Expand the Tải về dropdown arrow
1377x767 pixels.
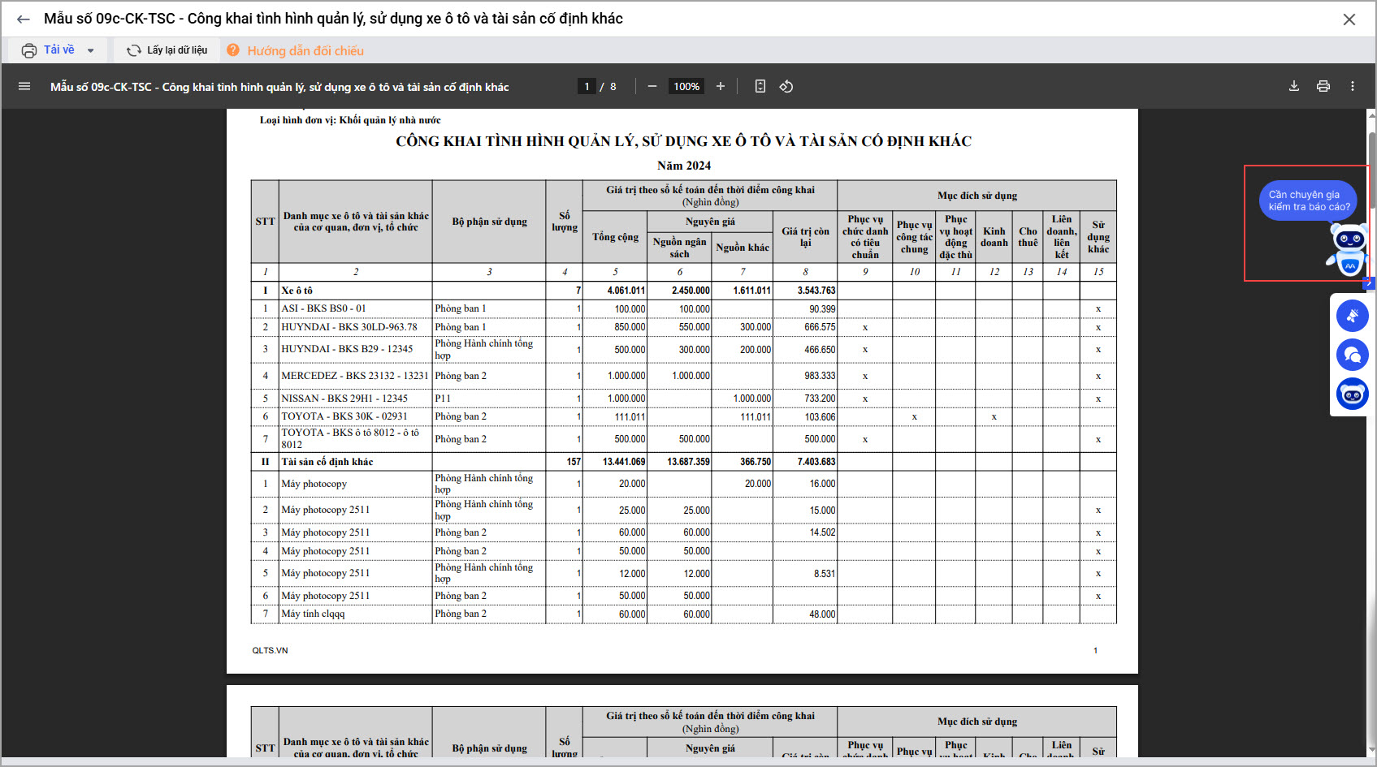coord(91,50)
